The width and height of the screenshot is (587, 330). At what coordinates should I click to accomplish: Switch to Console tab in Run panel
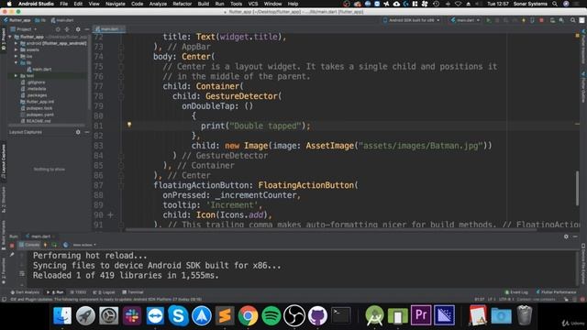point(29,245)
